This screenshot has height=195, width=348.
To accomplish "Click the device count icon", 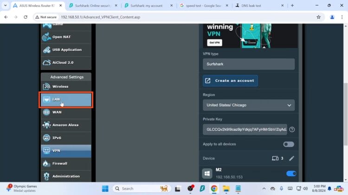I will pos(275,158).
